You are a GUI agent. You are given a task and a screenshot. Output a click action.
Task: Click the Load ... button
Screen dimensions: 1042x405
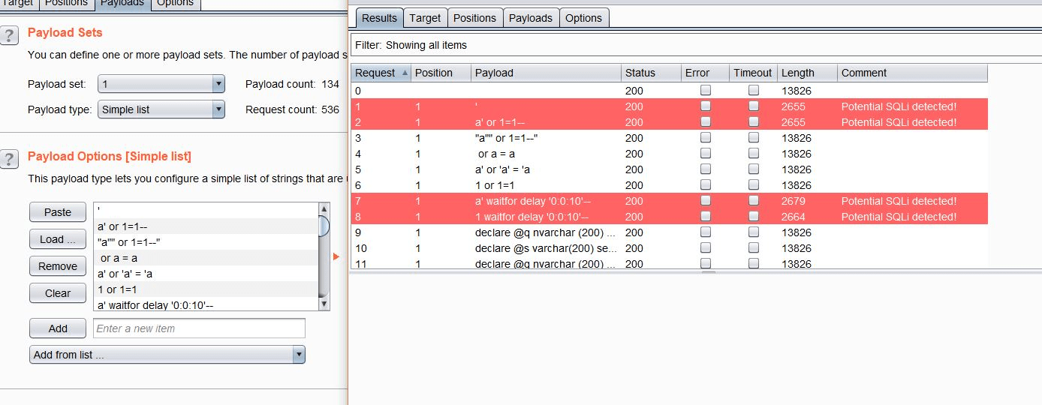click(57, 239)
